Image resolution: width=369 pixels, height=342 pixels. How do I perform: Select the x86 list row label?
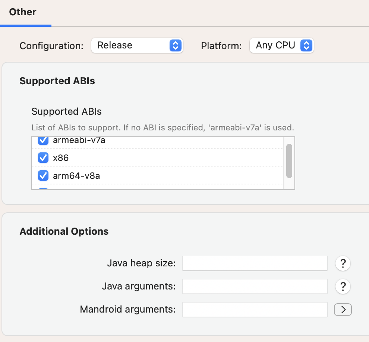[x=61, y=158]
